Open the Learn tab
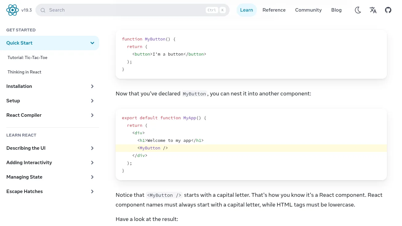Viewport: 402px width, 226px height. [x=247, y=10]
